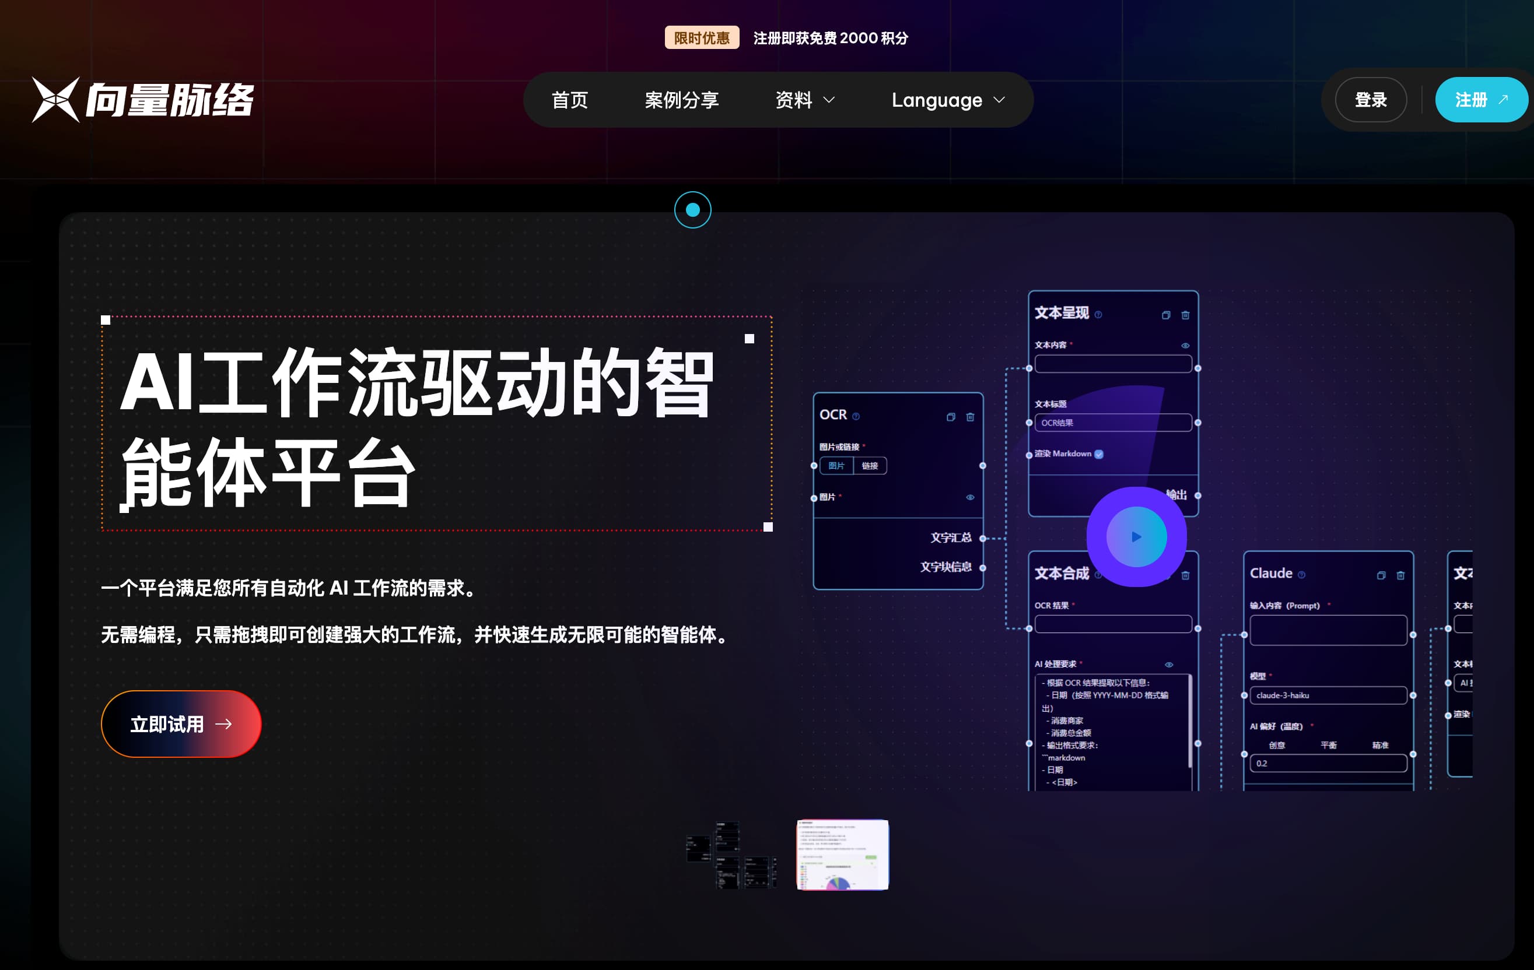Click the OCR node copy icon
1534x970 pixels.
[951, 417]
